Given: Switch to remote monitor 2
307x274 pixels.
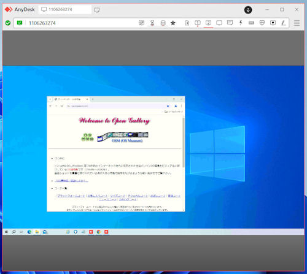Looking at the screenshot, I should point(208,23).
